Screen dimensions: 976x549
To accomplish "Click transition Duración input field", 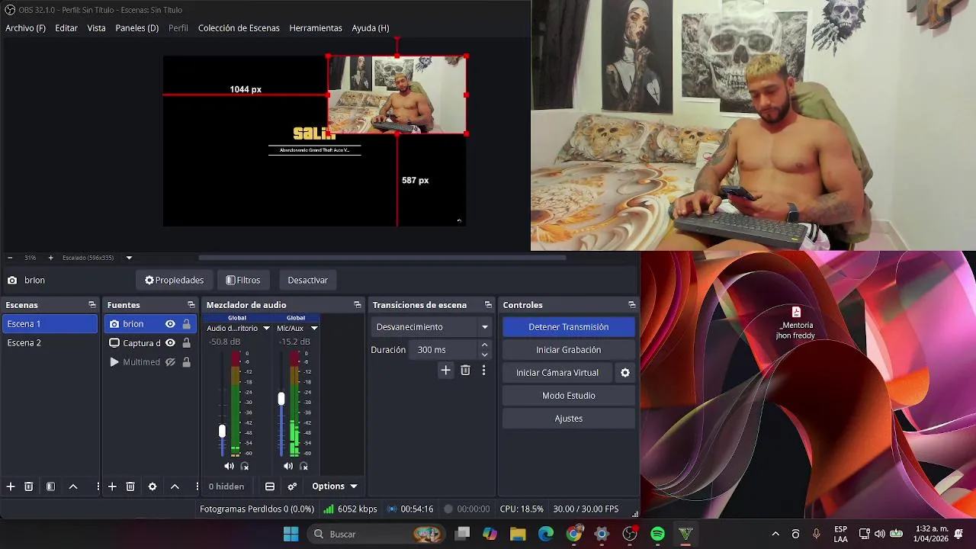I will [444, 350].
